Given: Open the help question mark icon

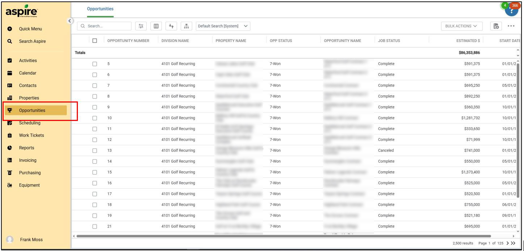Looking at the screenshot, I should tap(511, 11).
